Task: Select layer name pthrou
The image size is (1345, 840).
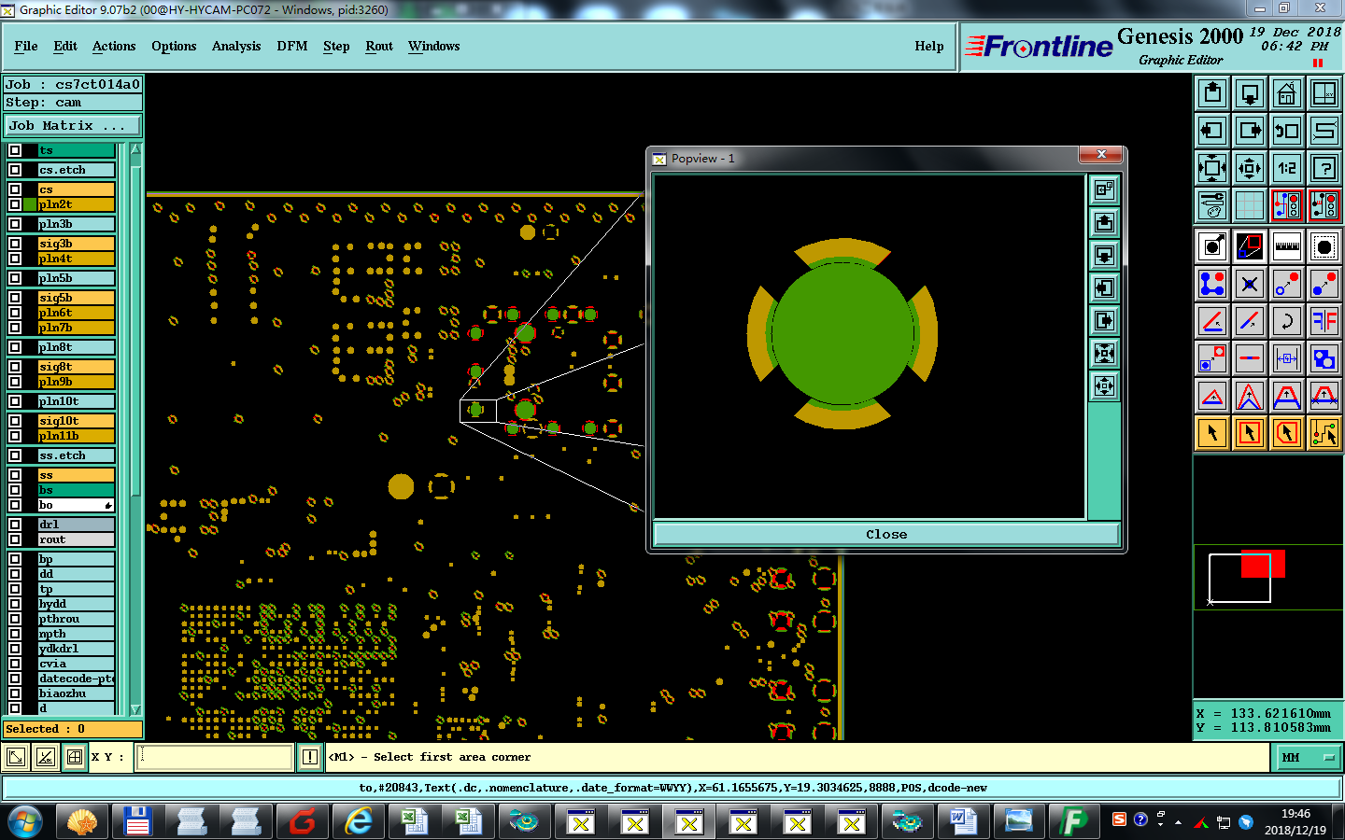Action: click(76, 619)
